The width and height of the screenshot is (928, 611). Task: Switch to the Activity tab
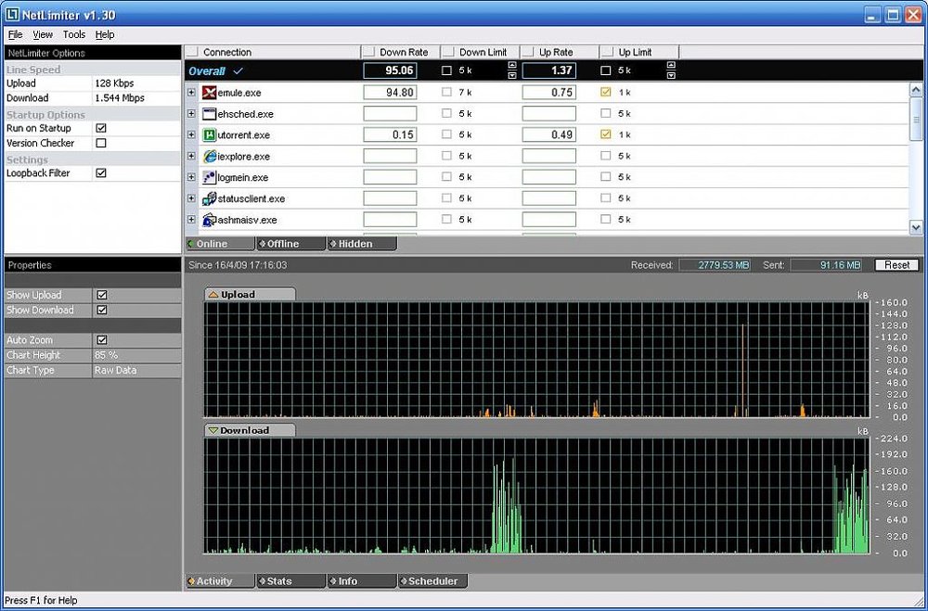220,581
